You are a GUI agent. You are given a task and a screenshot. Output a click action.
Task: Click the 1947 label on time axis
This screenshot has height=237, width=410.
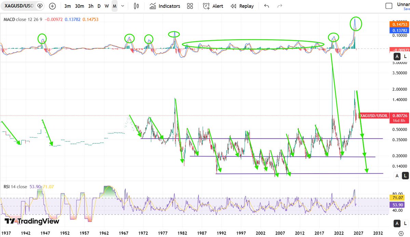(45, 233)
